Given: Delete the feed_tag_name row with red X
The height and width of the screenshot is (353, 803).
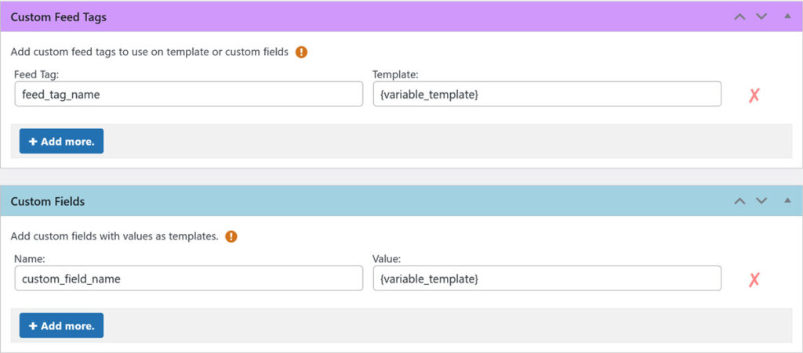Looking at the screenshot, I should click(754, 95).
